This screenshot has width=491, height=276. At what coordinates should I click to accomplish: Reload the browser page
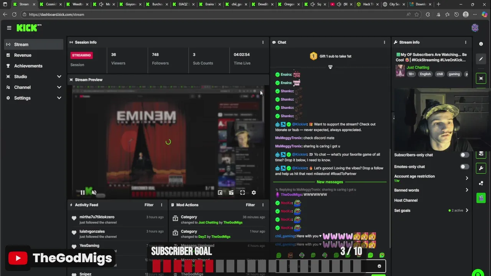(14, 15)
